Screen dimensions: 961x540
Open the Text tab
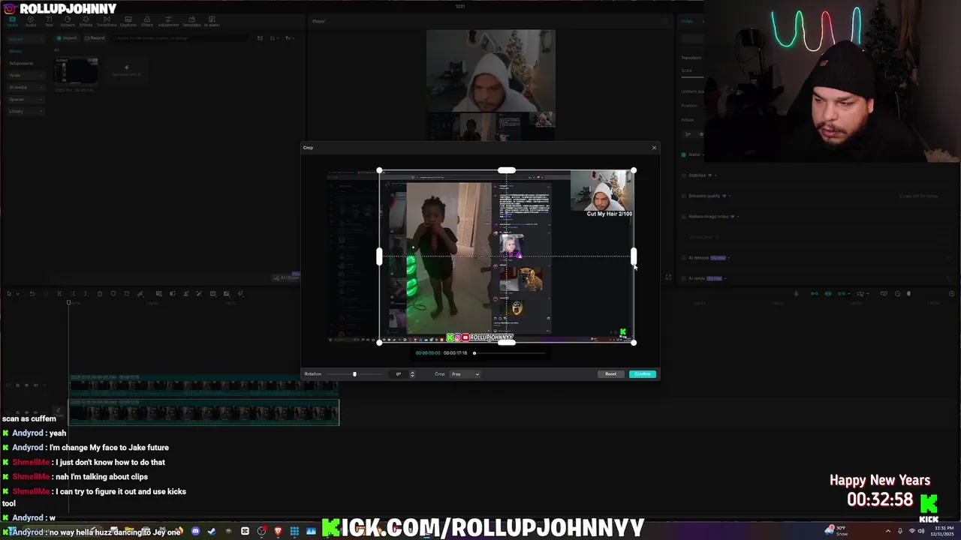pos(49,22)
